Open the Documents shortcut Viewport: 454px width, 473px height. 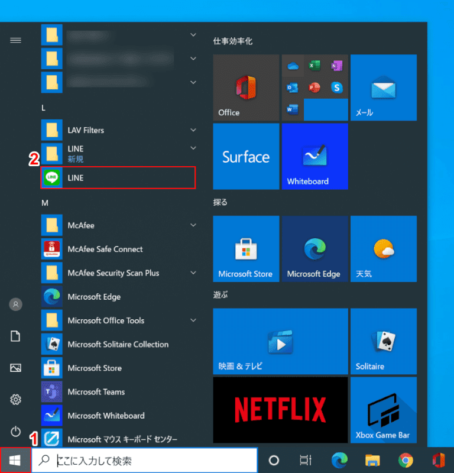16,336
